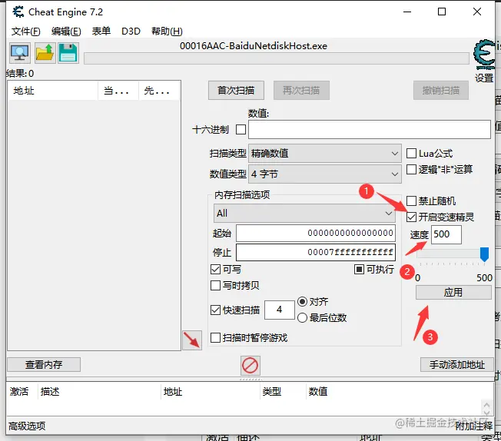Open the process list computer icon
The height and width of the screenshot is (441, 501).
20,53
